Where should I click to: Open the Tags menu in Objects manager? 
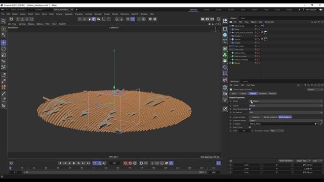(x=260, y=22)
